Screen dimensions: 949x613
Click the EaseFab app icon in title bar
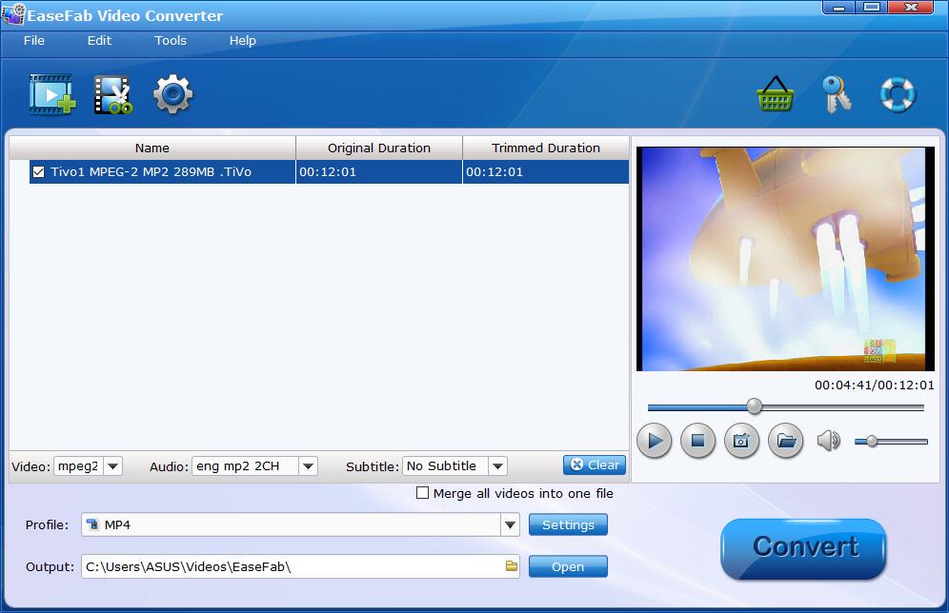[13, 14]
